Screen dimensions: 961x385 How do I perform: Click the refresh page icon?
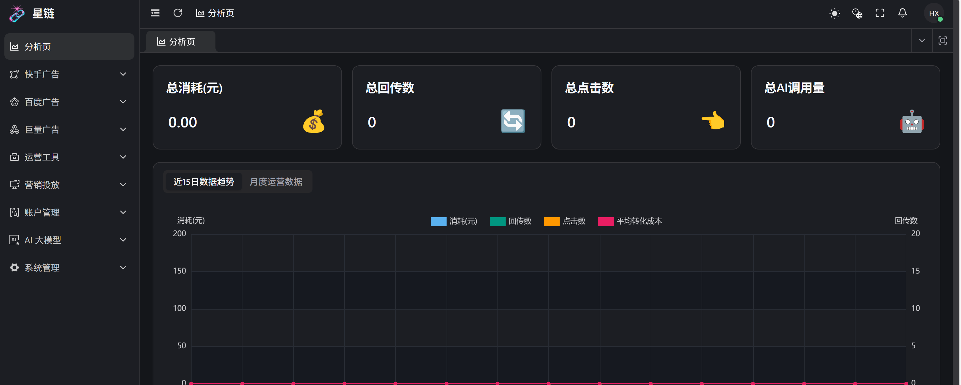(x=177, y=14)
